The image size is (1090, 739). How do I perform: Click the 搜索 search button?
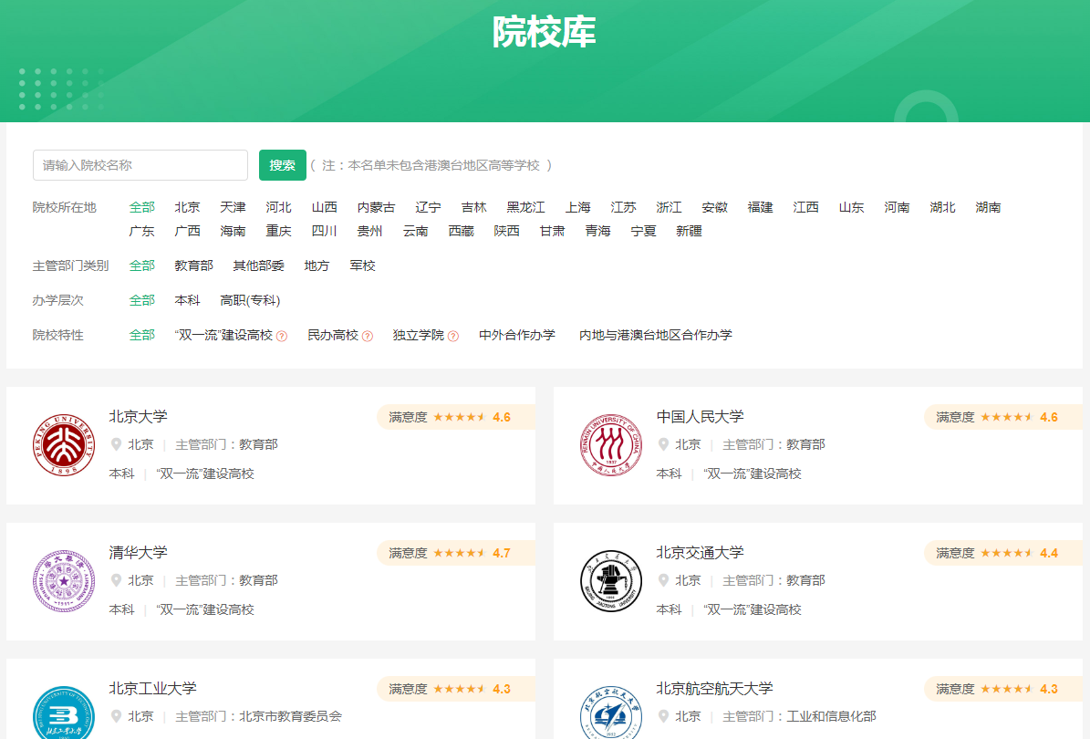point(282,165)
